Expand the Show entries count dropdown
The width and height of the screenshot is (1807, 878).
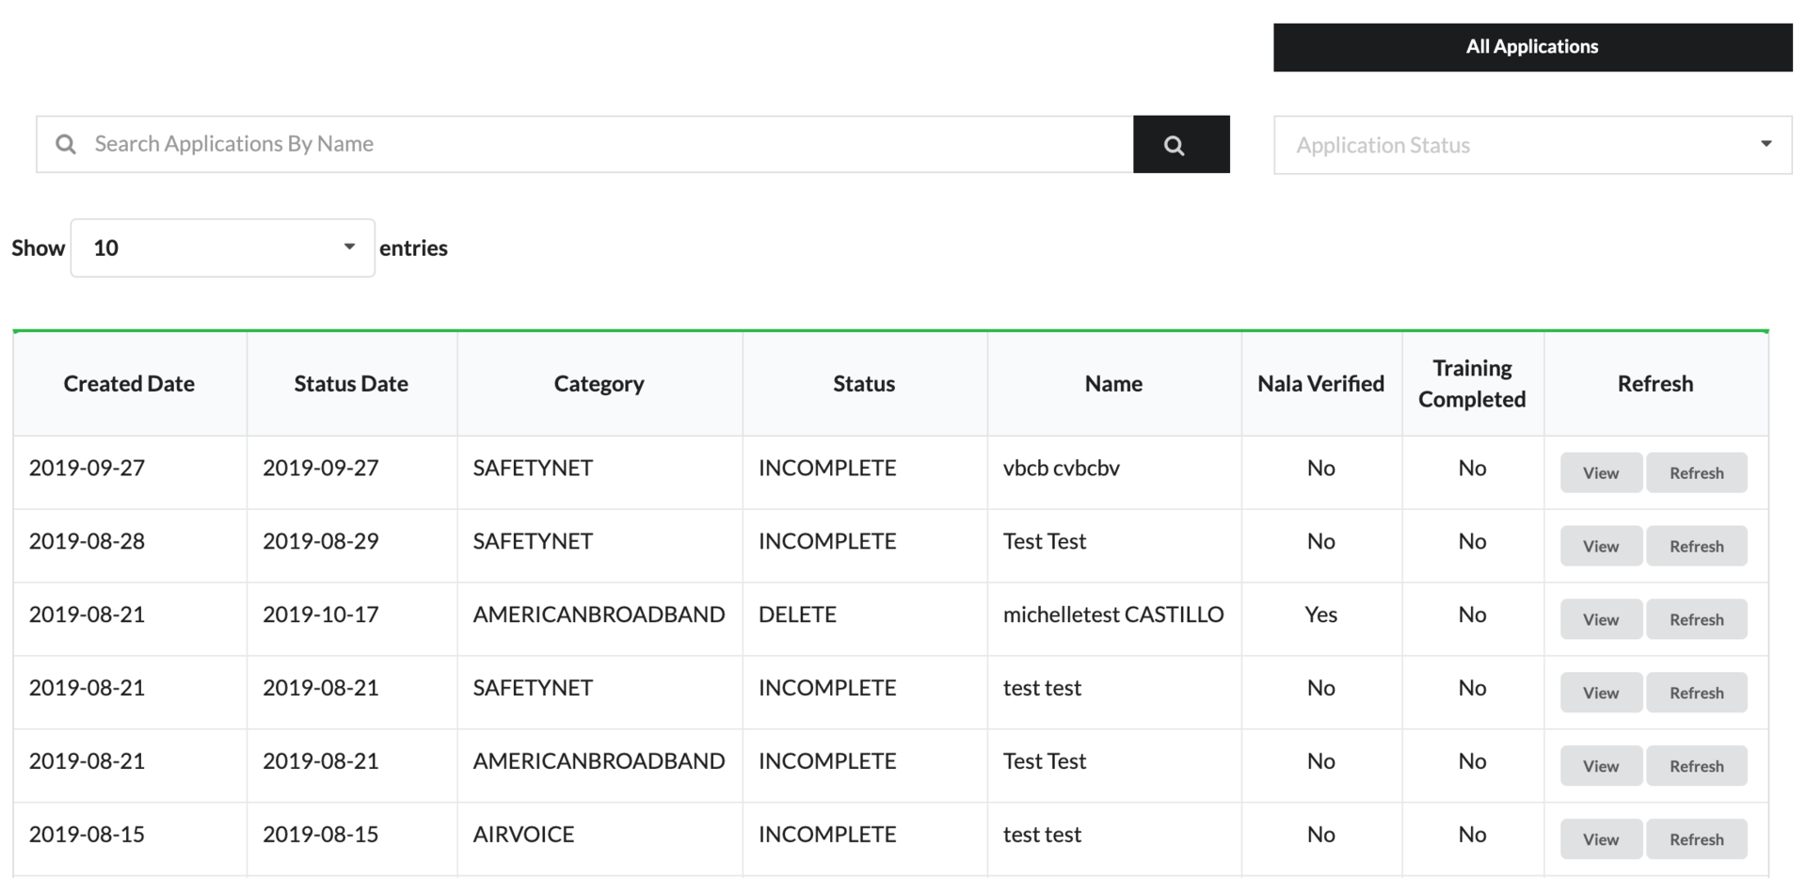click(222, 248)
